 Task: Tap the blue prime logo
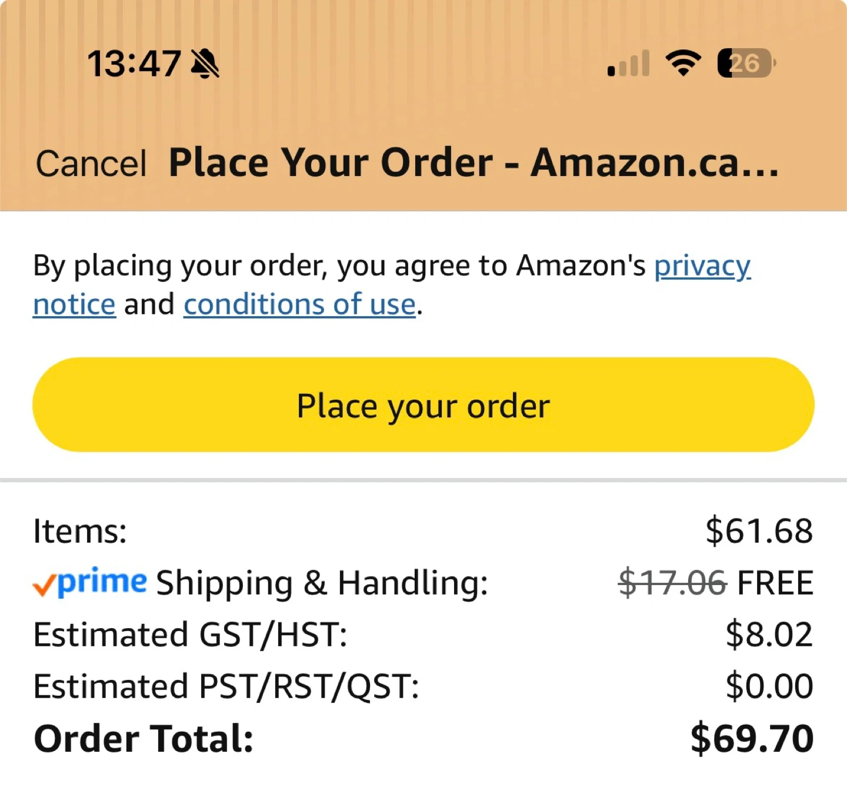tap(102, 583)
